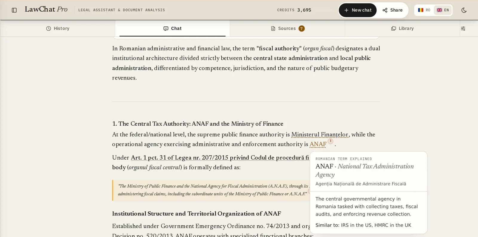Click the LawChat Pro logo
The height and width of the screenshot is (237, 478).
point(46,10)
